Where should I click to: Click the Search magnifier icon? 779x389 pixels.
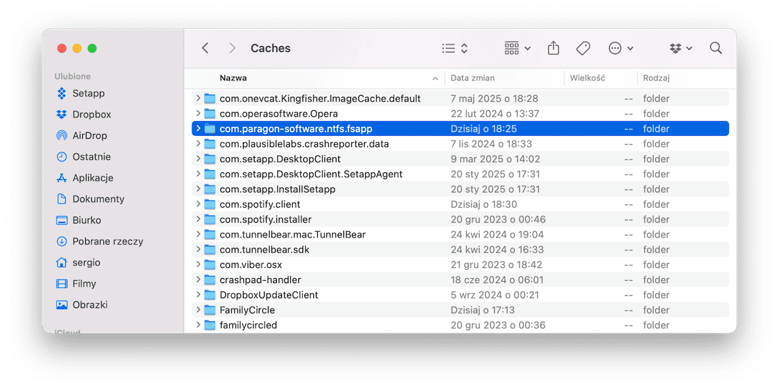(716, 48)
